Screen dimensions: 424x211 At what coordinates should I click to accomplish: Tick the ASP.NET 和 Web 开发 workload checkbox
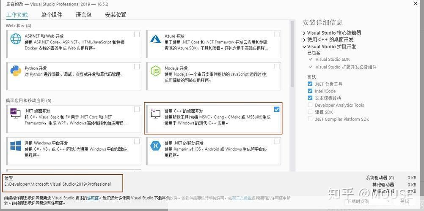(137, 34)
